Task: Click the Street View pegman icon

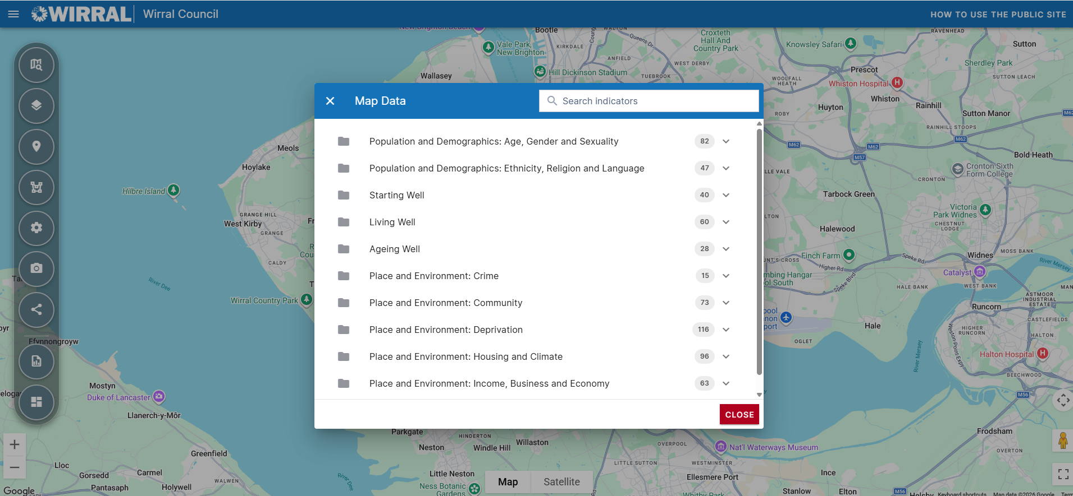Action: tap(1062, 441)
